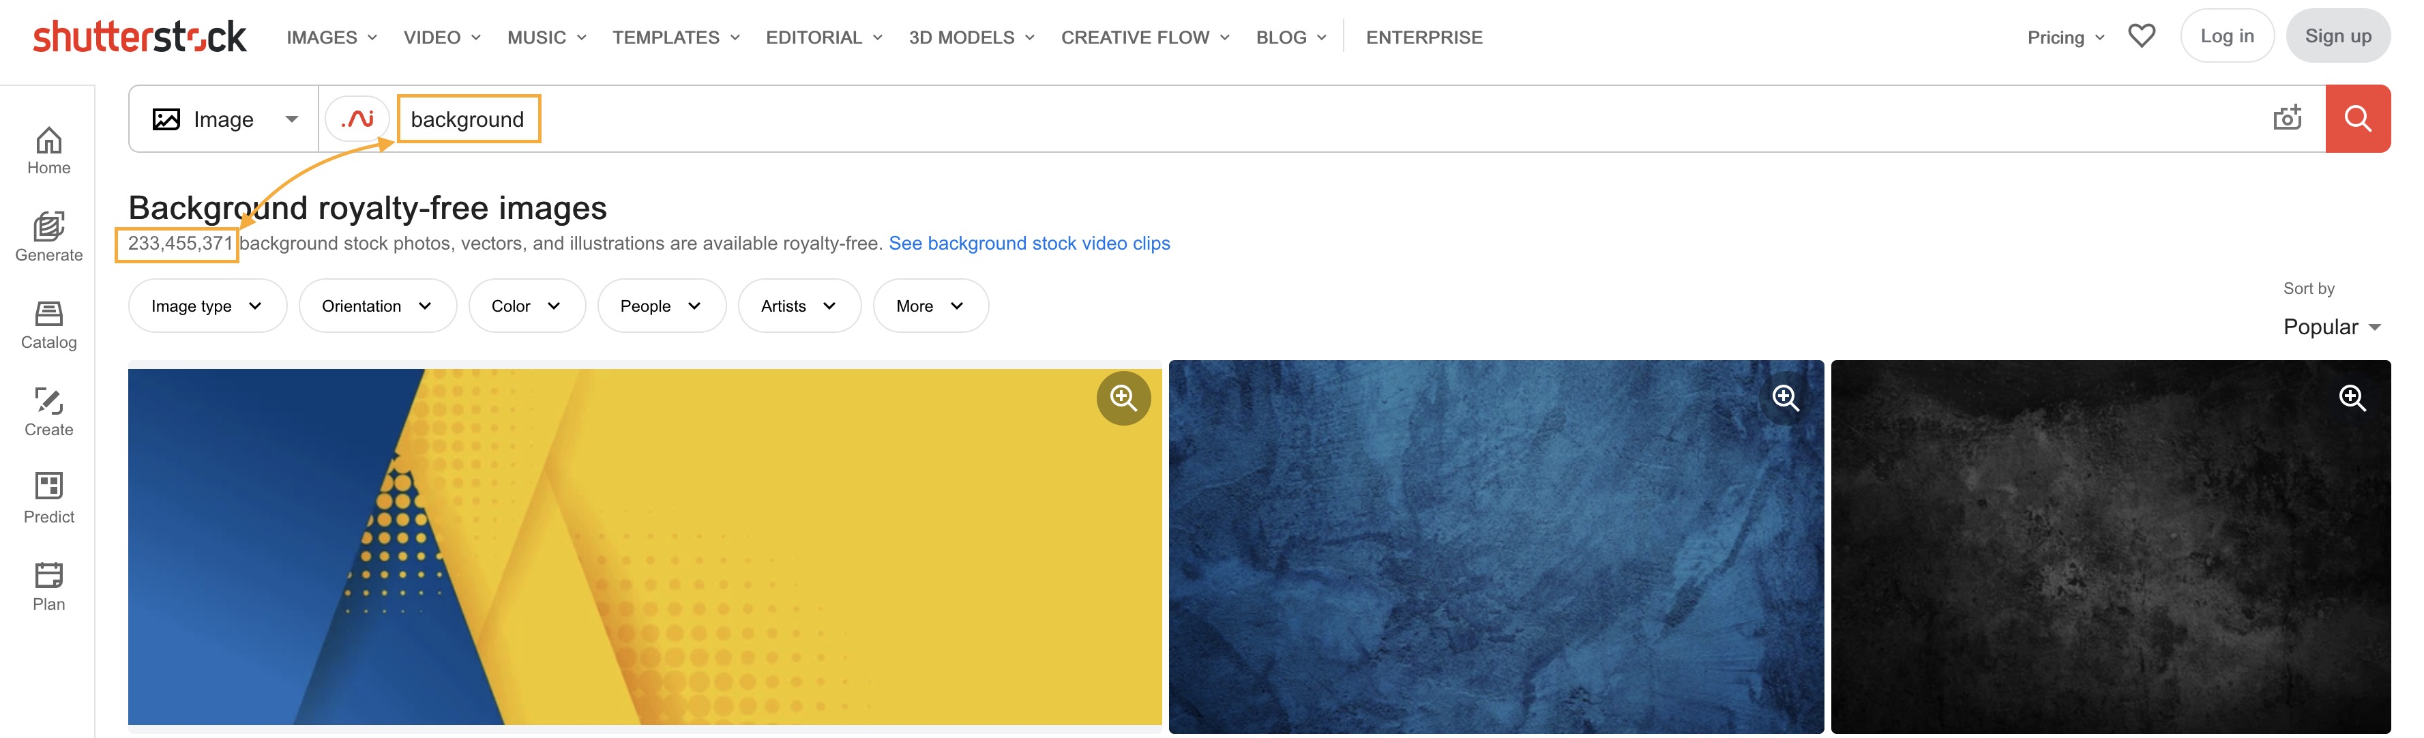Toggle the AI search option
2424x738 pixels.
(x=357, y=119)
